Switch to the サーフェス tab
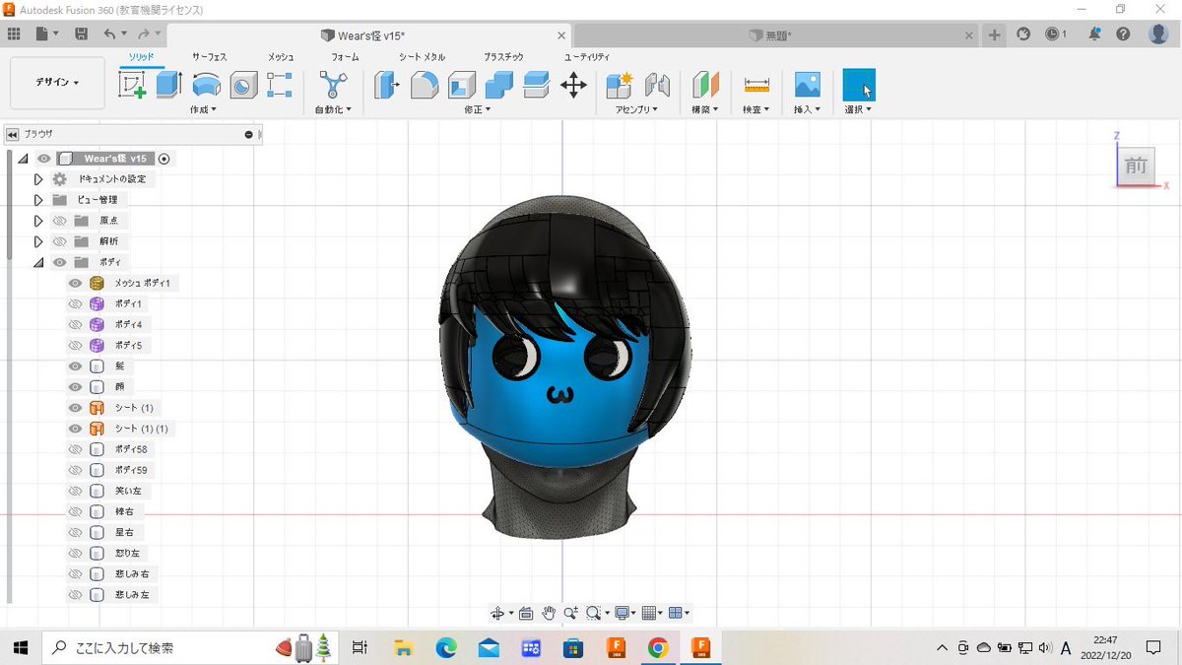This screenshot has height=665, width=1182. 209,57
